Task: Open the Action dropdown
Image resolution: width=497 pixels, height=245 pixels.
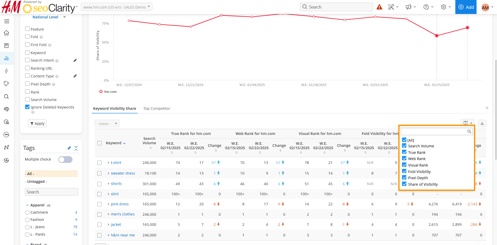Action: coord(107,124)
